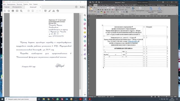Adjust the zoom slider in Word status bar
The height and width of the screenshot is (101, 180).
click(166, 97)
